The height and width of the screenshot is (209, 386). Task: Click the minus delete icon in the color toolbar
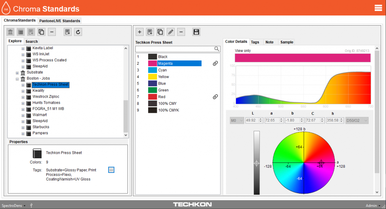(x=181, y=32)
